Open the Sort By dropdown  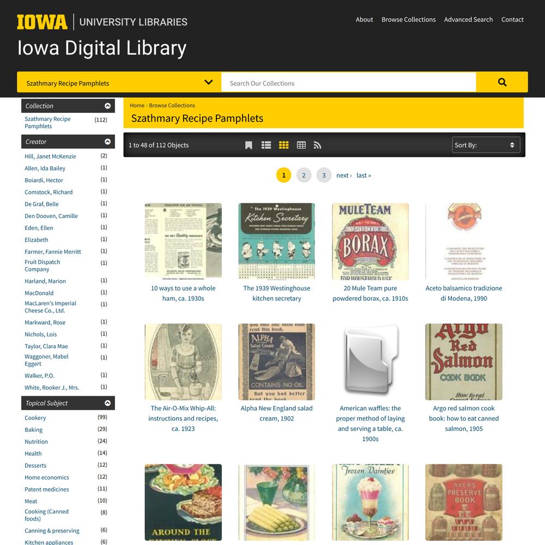(x=486, y=145)
